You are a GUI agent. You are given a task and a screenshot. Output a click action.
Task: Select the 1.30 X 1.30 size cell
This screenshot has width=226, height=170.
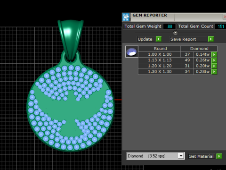click(160, 72)
